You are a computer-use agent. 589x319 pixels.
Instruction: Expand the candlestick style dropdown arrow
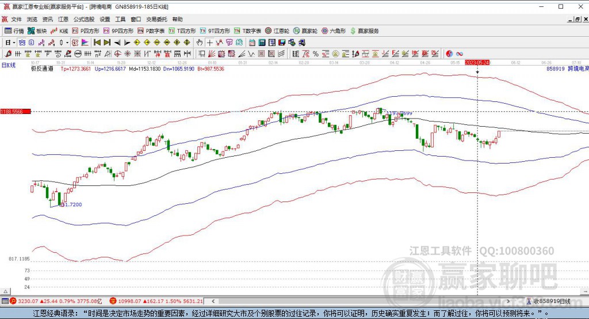(x=67, y=43)
